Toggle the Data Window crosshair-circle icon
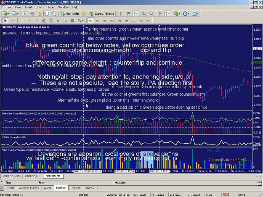263x197 pixels. click(32, 13)
